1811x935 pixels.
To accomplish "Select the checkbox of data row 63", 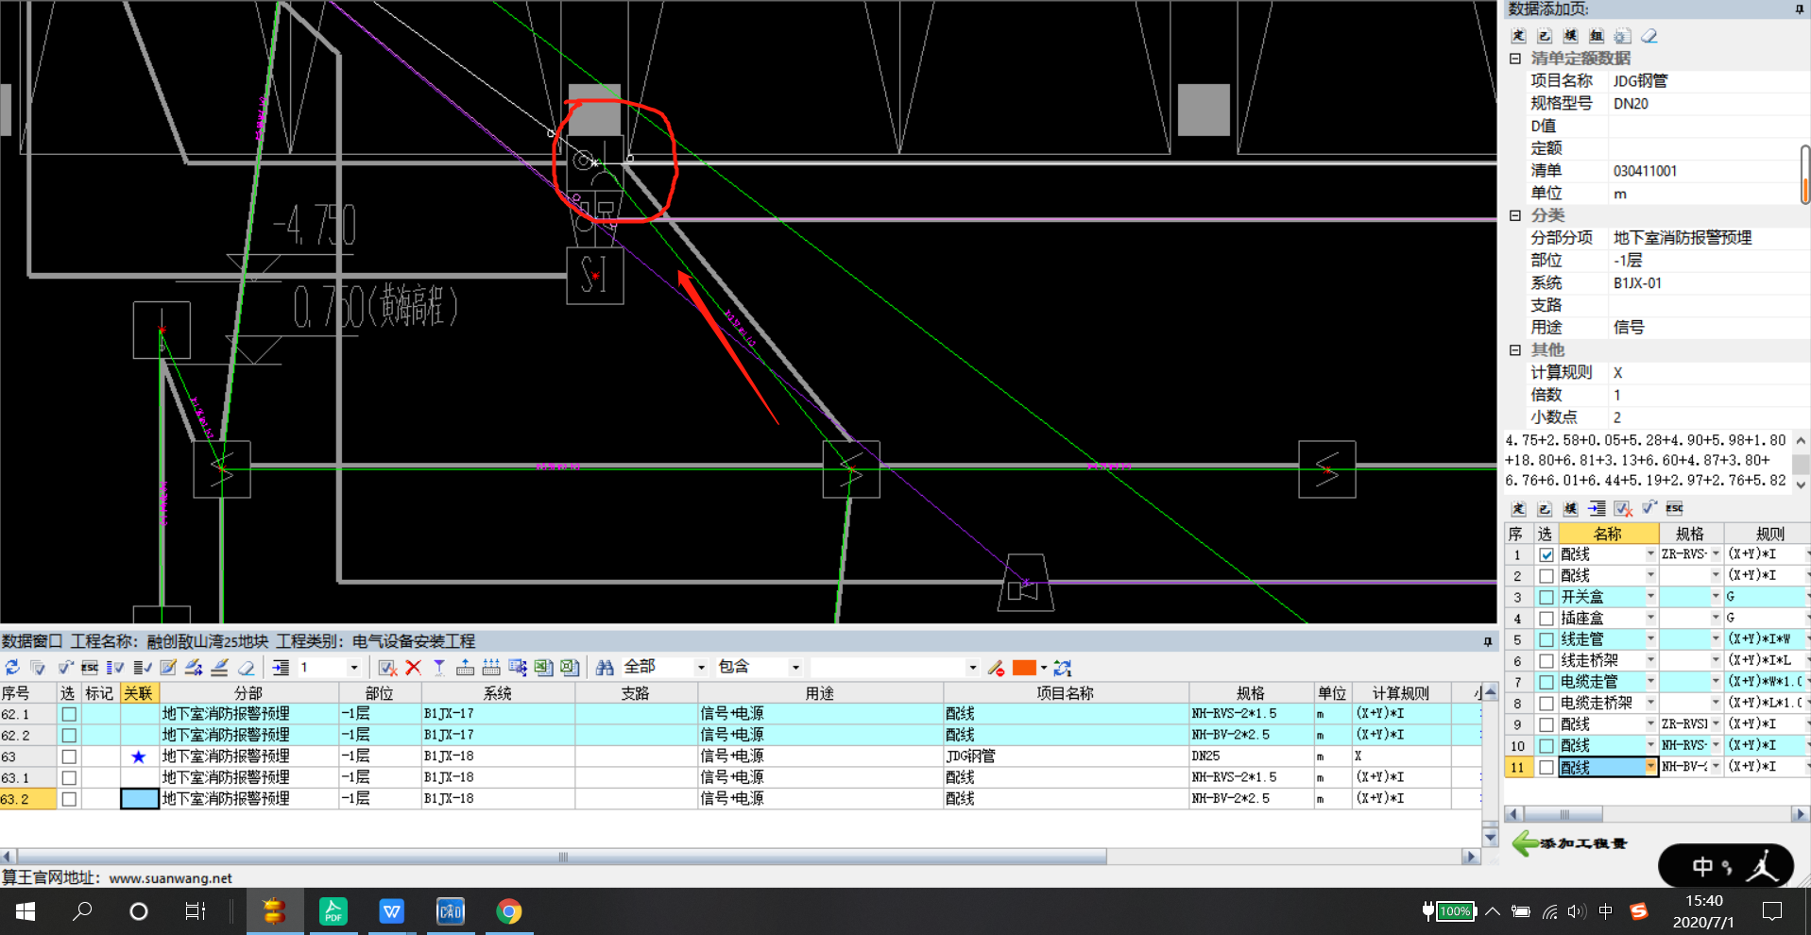I will [x=69, y=756].
